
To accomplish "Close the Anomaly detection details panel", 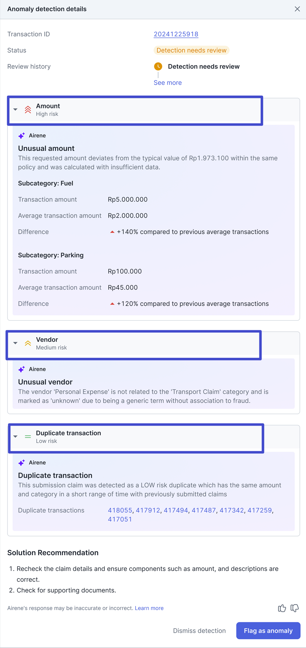I will [x=297, y=9].
